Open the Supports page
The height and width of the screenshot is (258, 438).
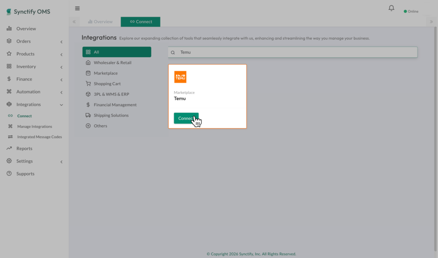[x=25, y=174]
